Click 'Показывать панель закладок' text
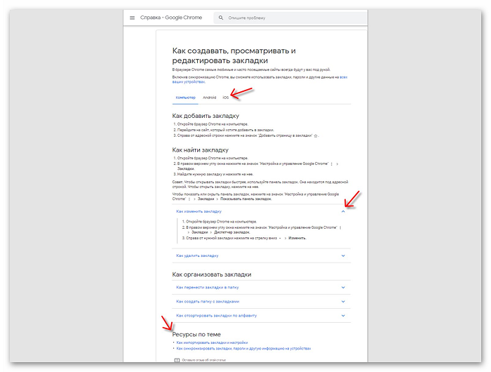The width and height of the screenshot is (491, 372). [245, 199]
